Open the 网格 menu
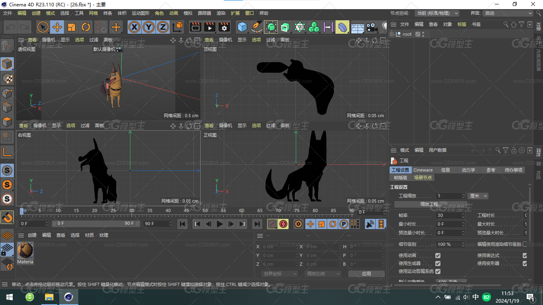Image resolution: width=543 pixels, height=305 pixels. 93,13
